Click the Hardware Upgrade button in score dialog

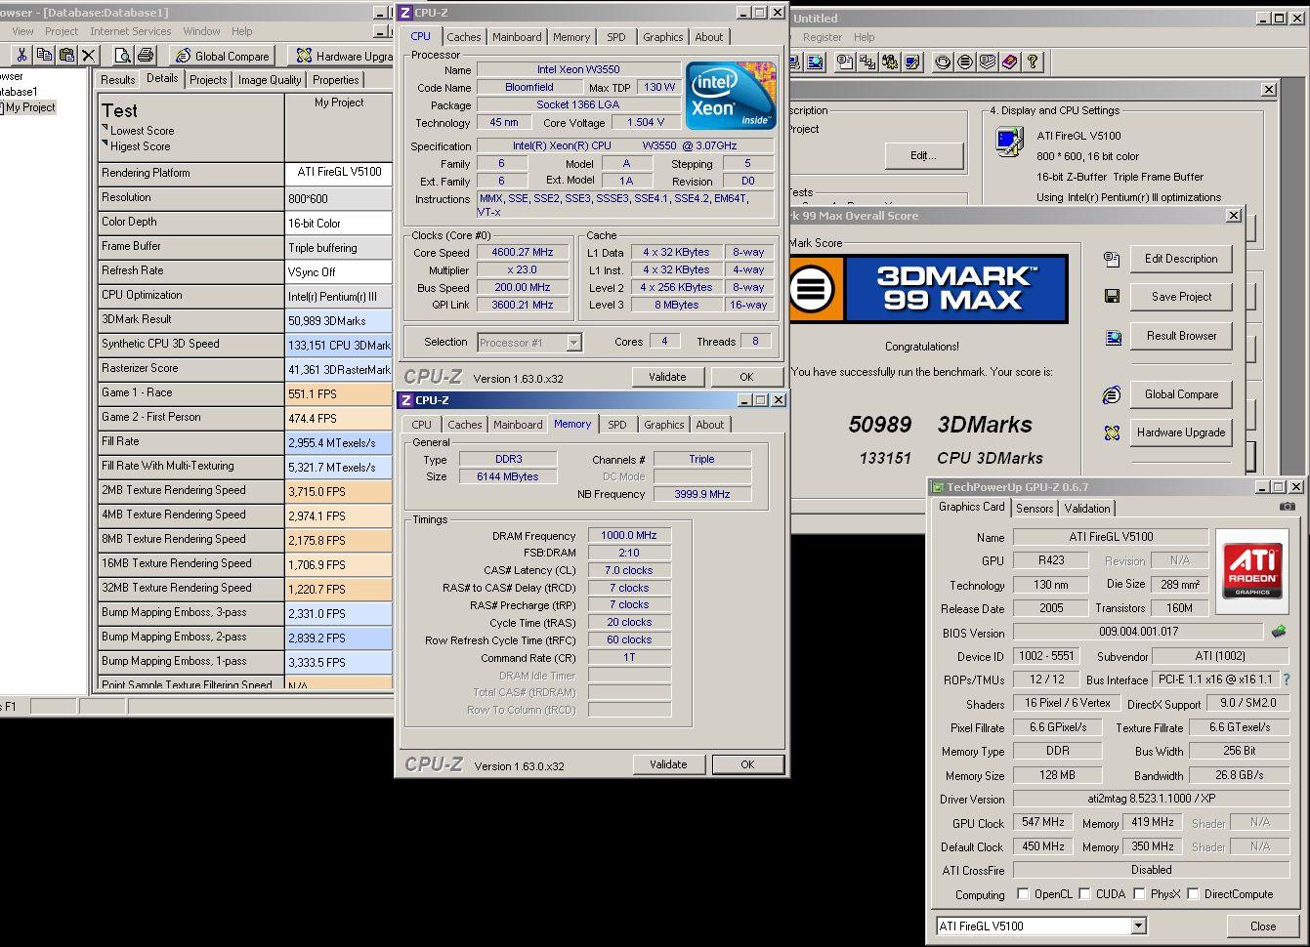tap(1181, 432)
